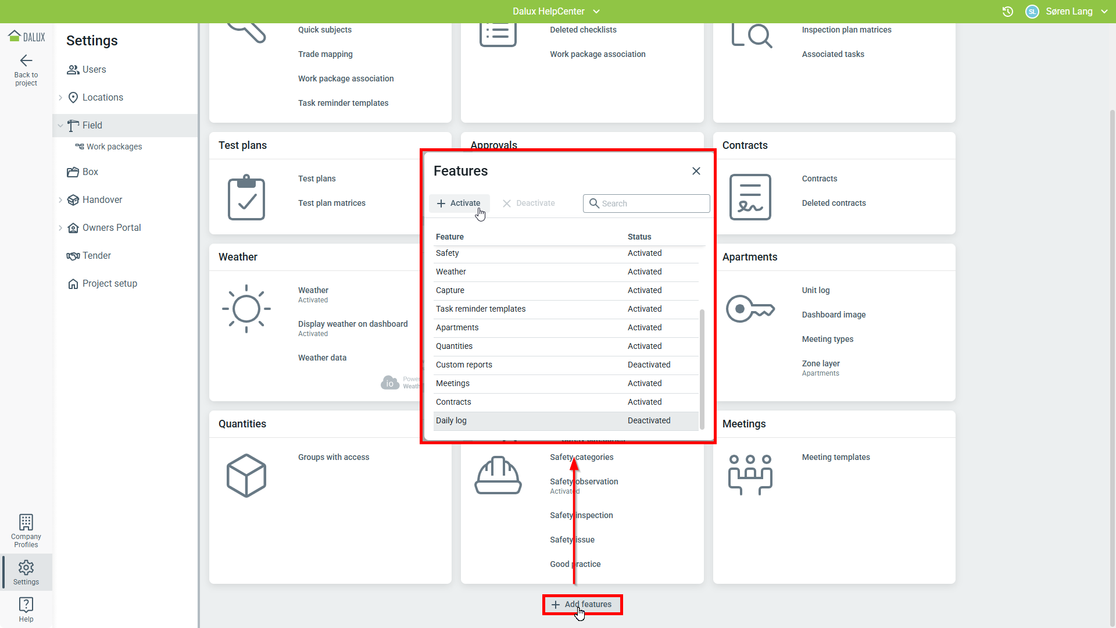The image size is (1116, 628).
Task: Select Project setup in the settings menu
Action: (x=110, y=284)
